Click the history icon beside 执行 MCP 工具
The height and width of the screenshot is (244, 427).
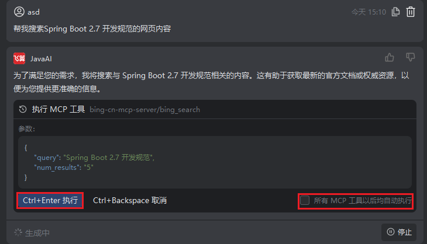tap(23, 109)
